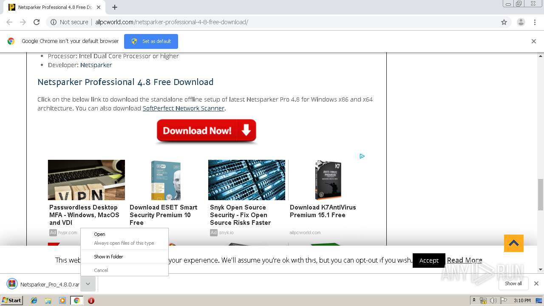This screenshot has height=306, width=544.
Task: Set Chrome as default browser
Action: coord(151,41)
